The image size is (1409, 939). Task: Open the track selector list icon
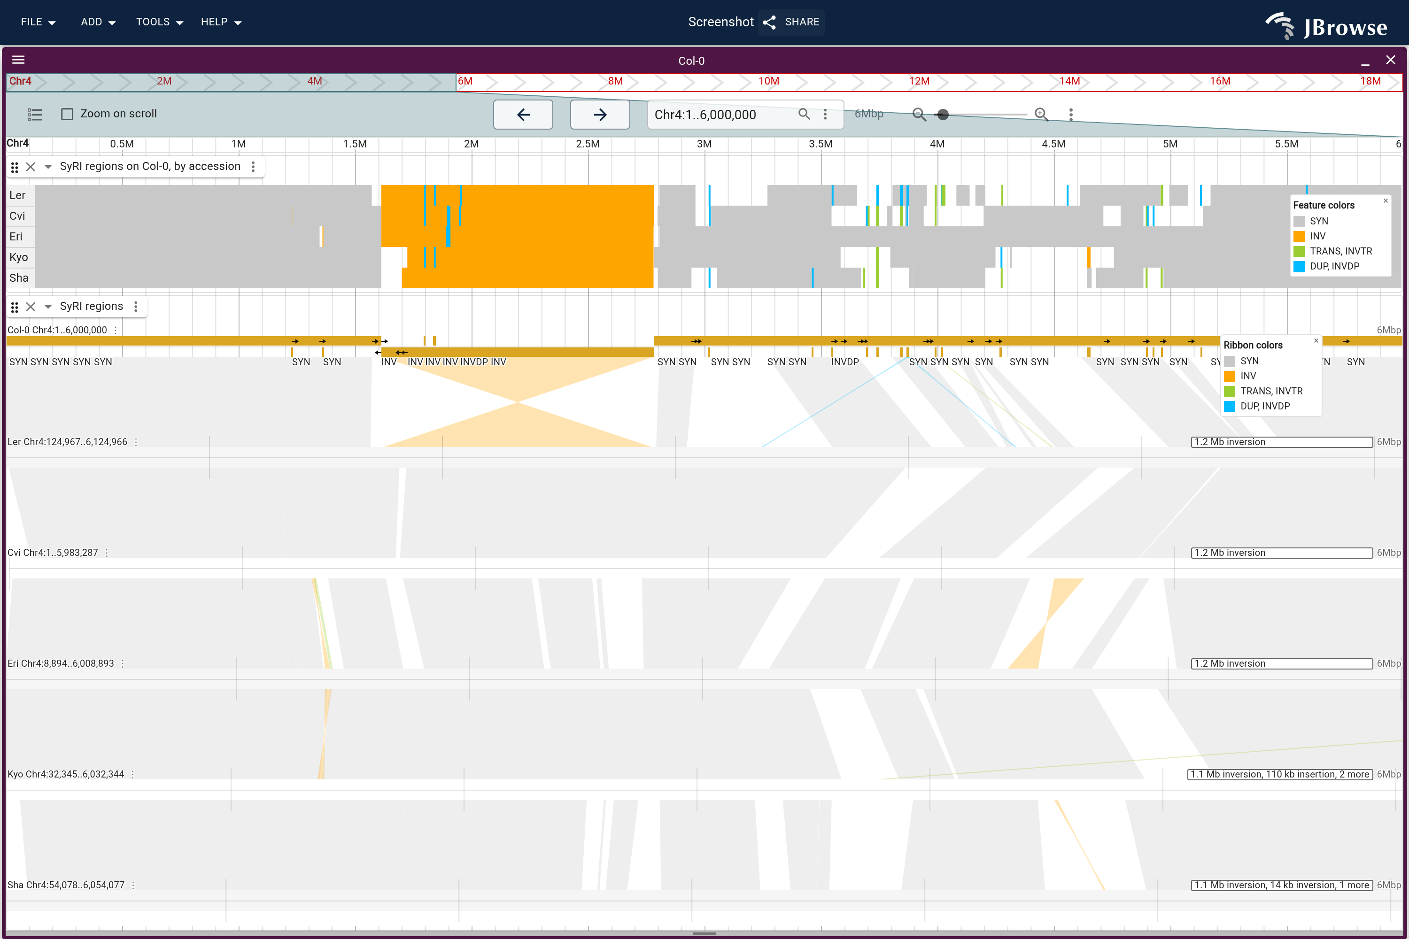pyautogui.click(x=35, y=115)
